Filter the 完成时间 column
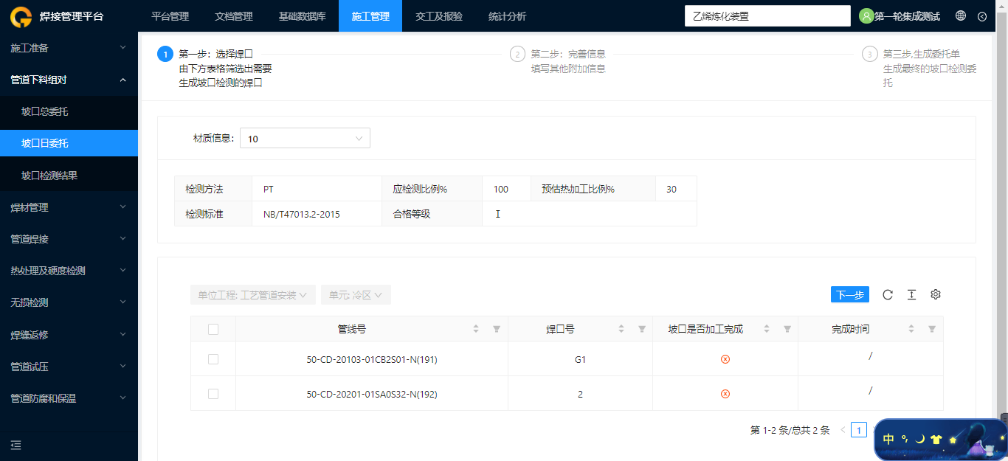This screenshot has height=461, width=1008. [932, 329]
